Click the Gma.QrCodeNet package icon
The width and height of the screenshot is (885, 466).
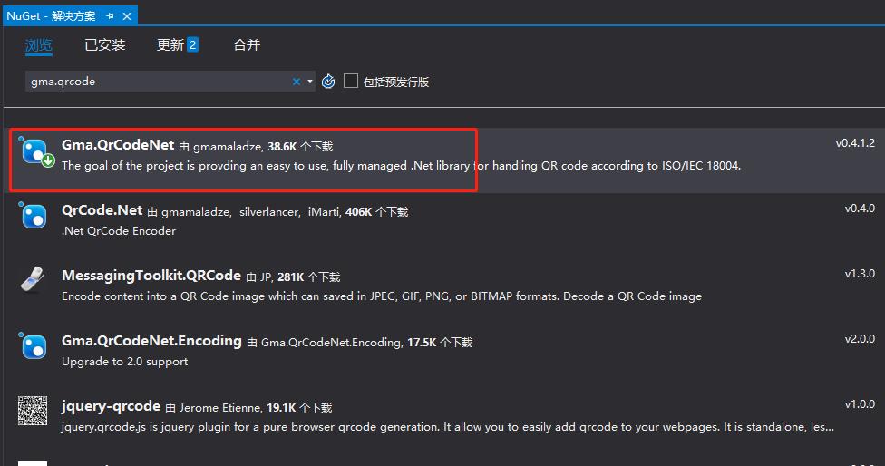[36, 152]
